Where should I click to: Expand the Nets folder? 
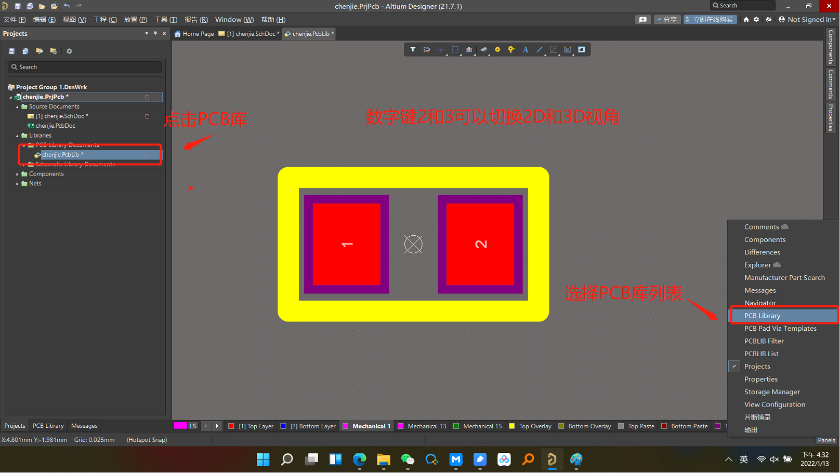click(17, 184)
